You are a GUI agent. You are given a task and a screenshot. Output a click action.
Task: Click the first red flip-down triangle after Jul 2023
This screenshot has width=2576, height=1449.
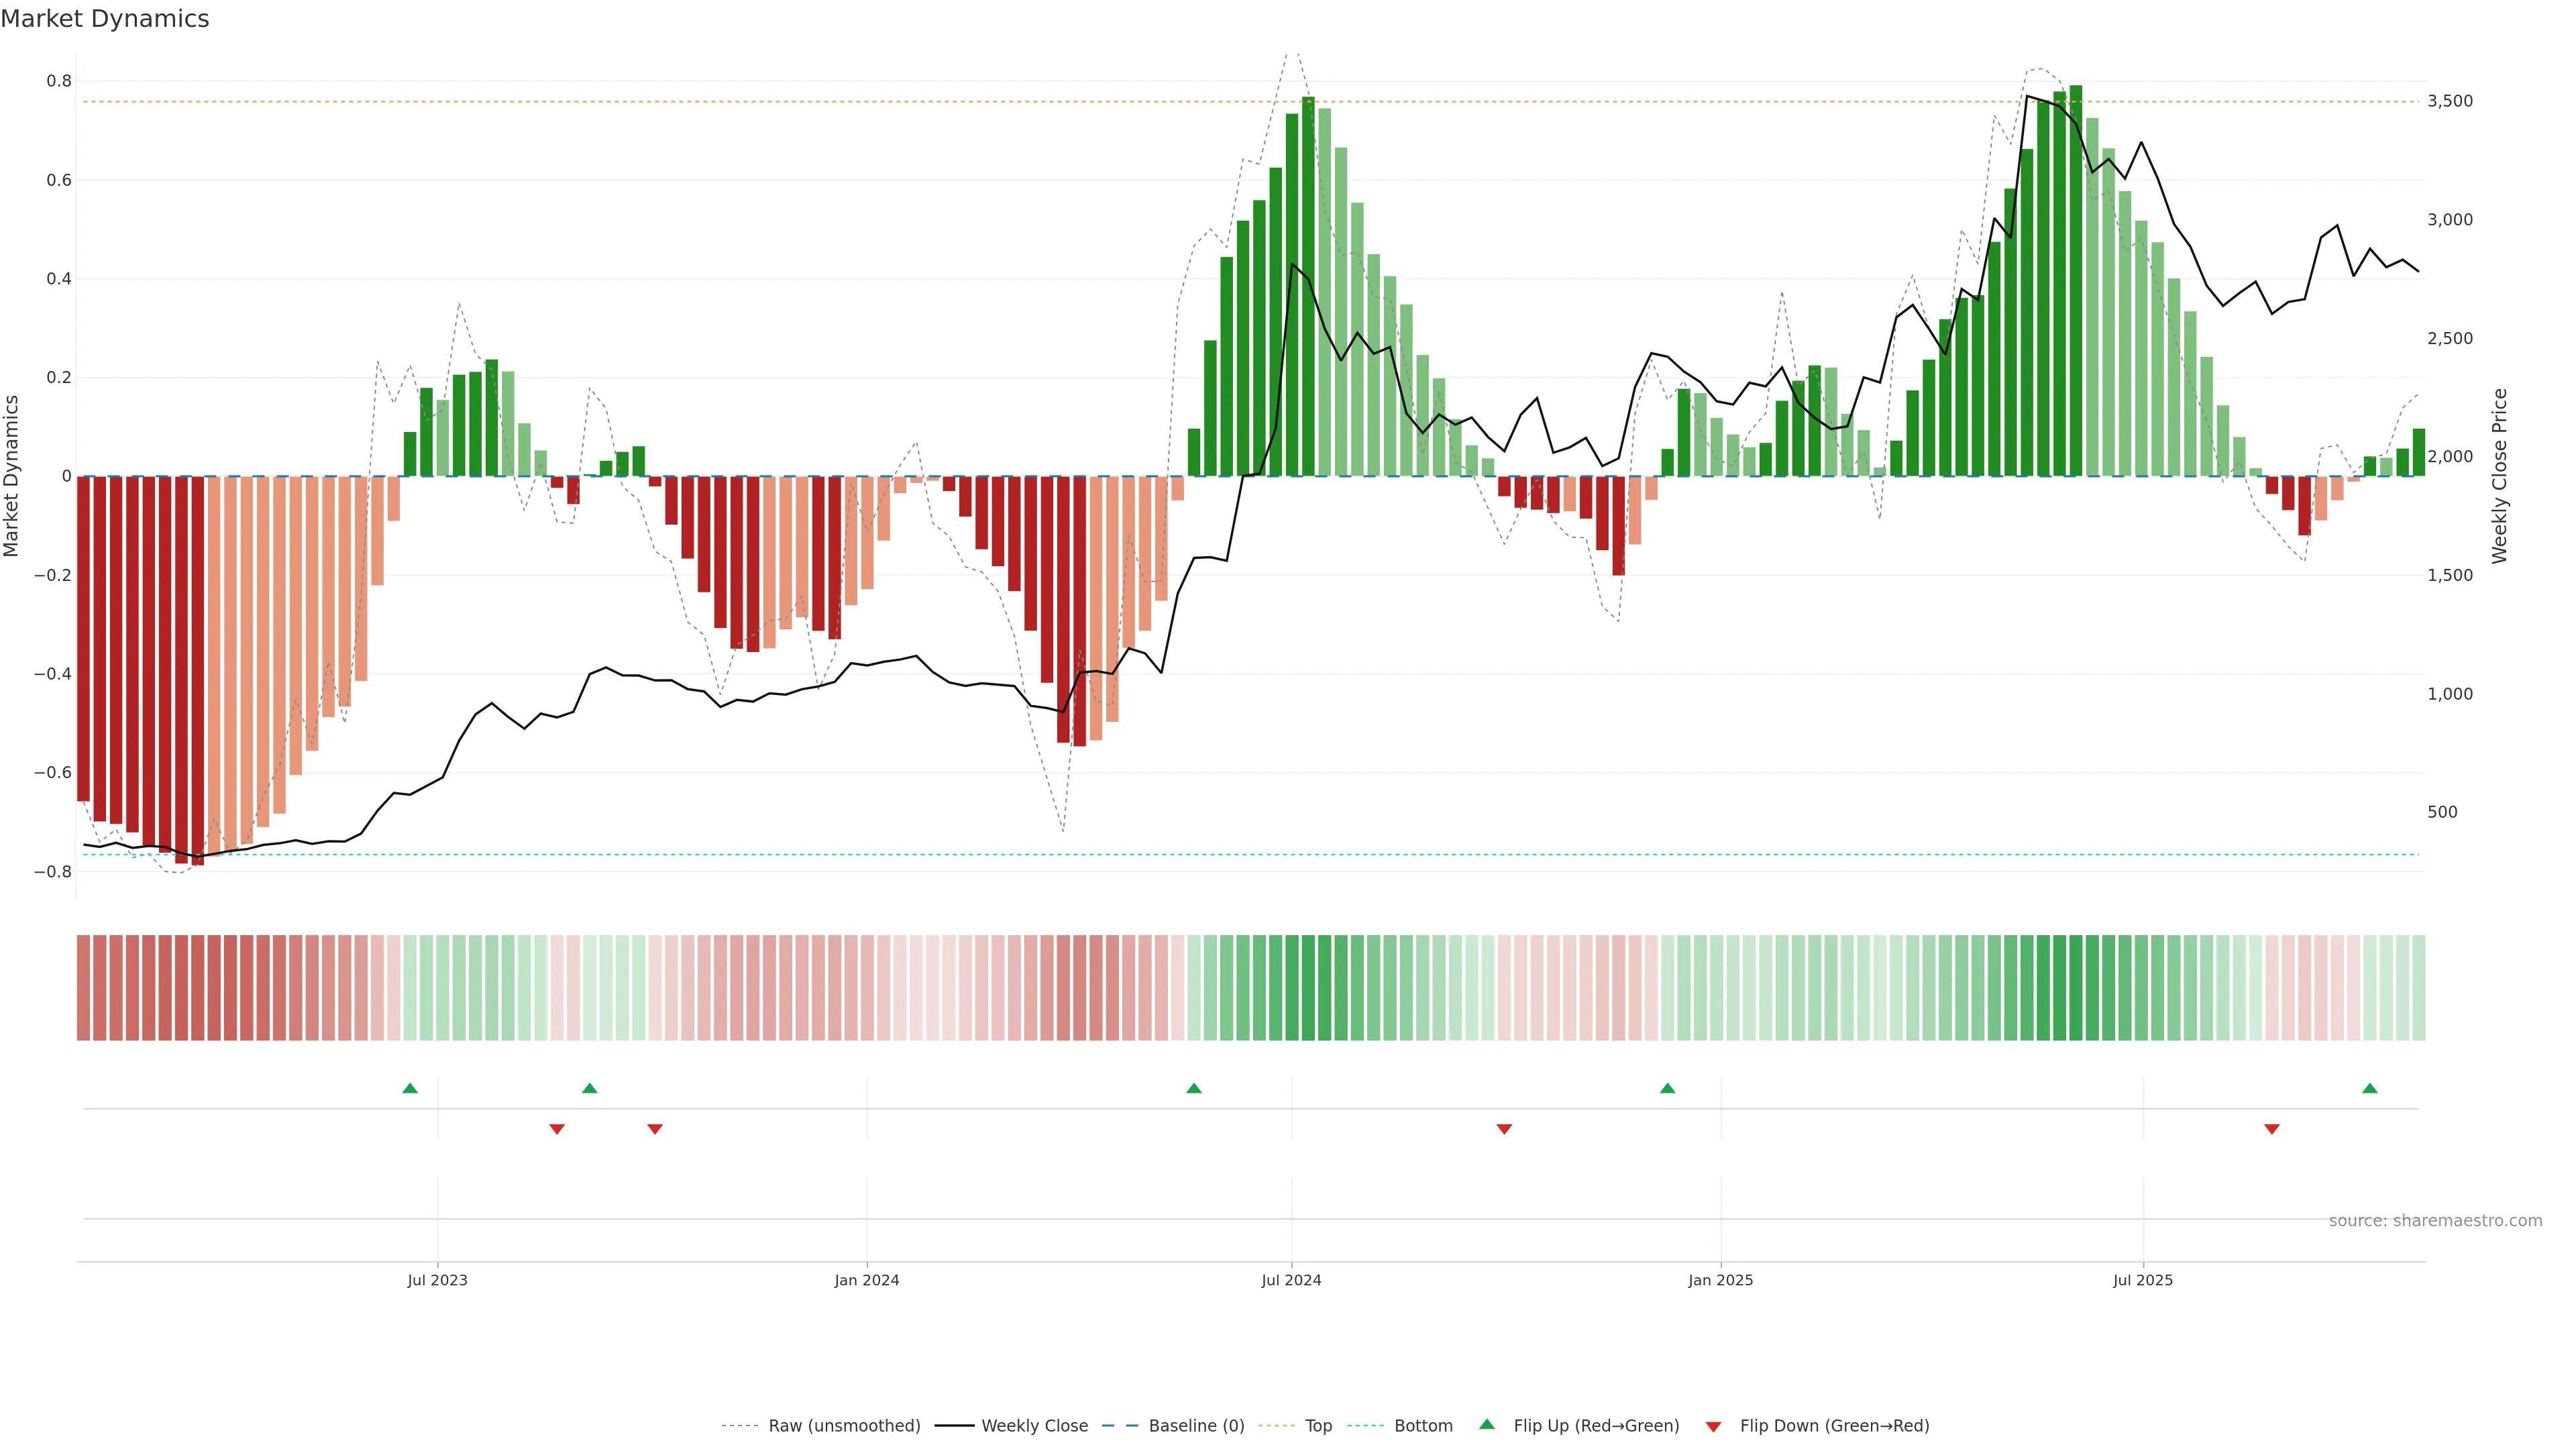[x=557, y=1129]
